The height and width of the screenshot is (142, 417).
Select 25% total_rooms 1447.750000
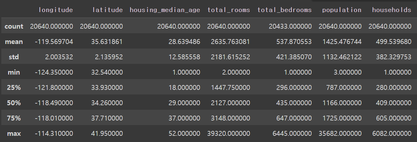pyautogui.click(x=231, y=88)
